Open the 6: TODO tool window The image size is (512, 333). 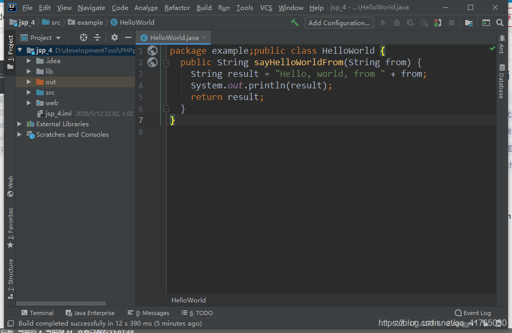click(x=197, y=313)
